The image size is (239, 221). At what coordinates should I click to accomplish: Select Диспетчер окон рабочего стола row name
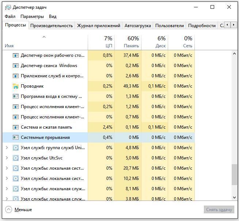pyautogui.click(x=53, y=55)
